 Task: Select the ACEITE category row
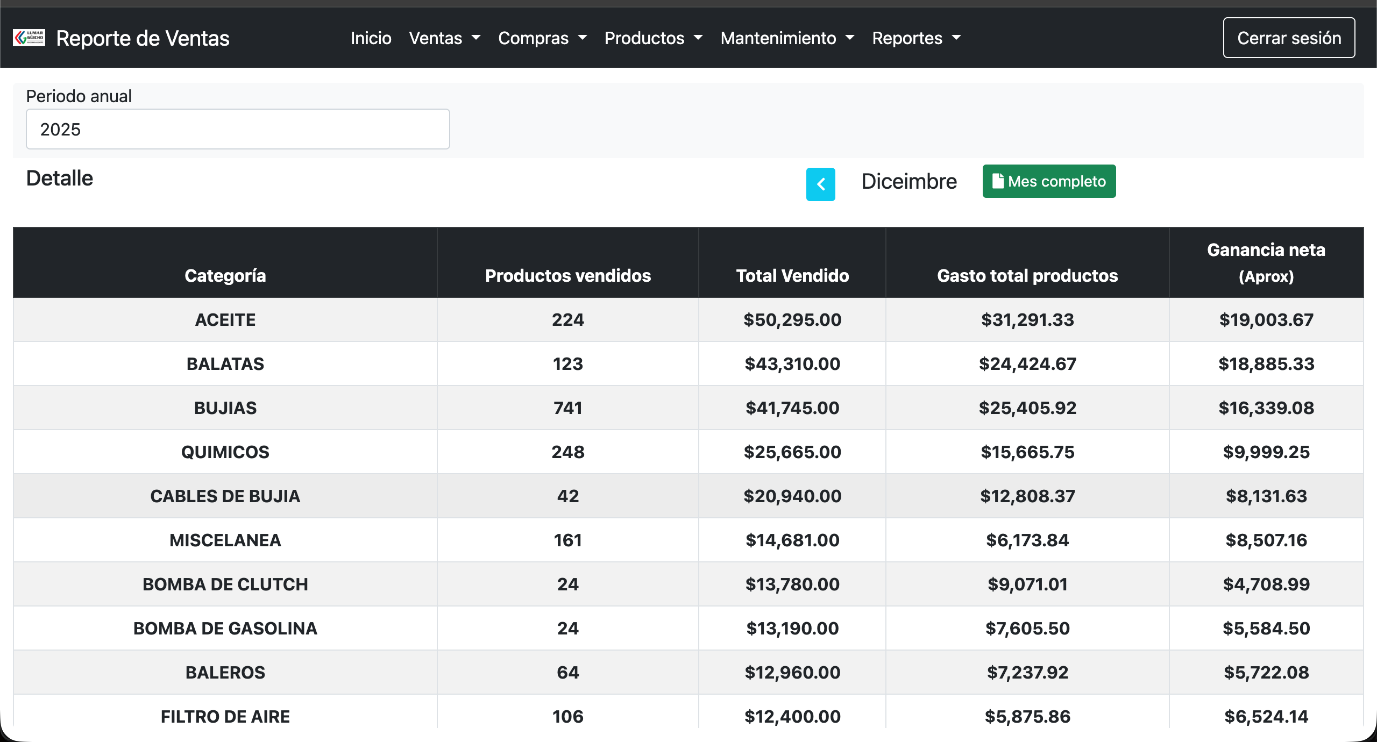[225, 319]
